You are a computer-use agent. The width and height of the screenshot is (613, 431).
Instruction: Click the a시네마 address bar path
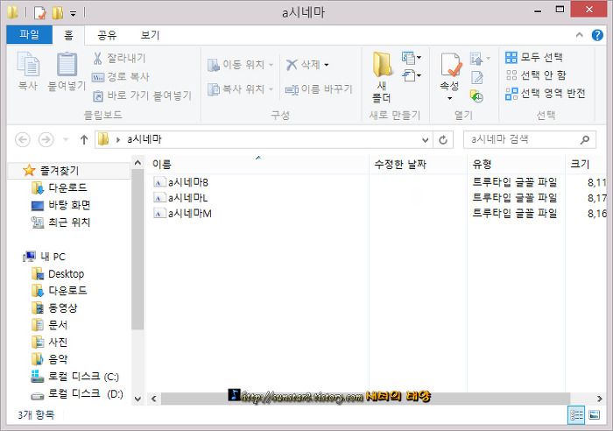pos(144,139)
